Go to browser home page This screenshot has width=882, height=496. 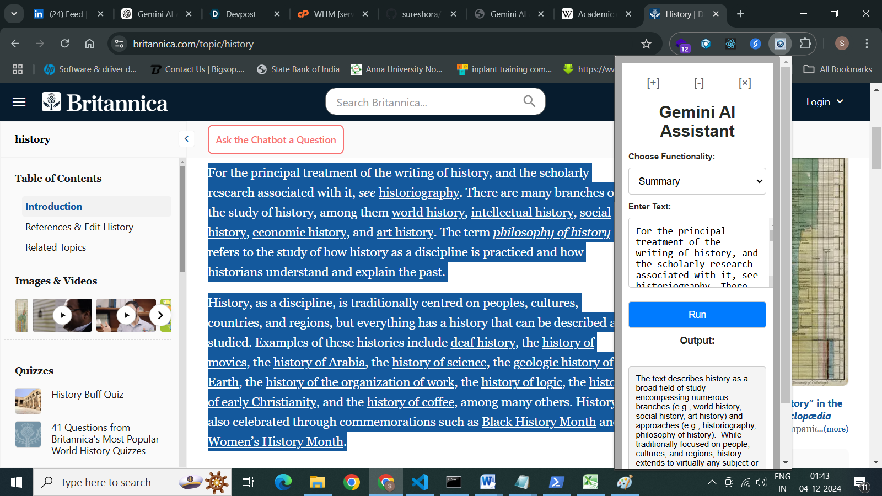click(89, 44)
